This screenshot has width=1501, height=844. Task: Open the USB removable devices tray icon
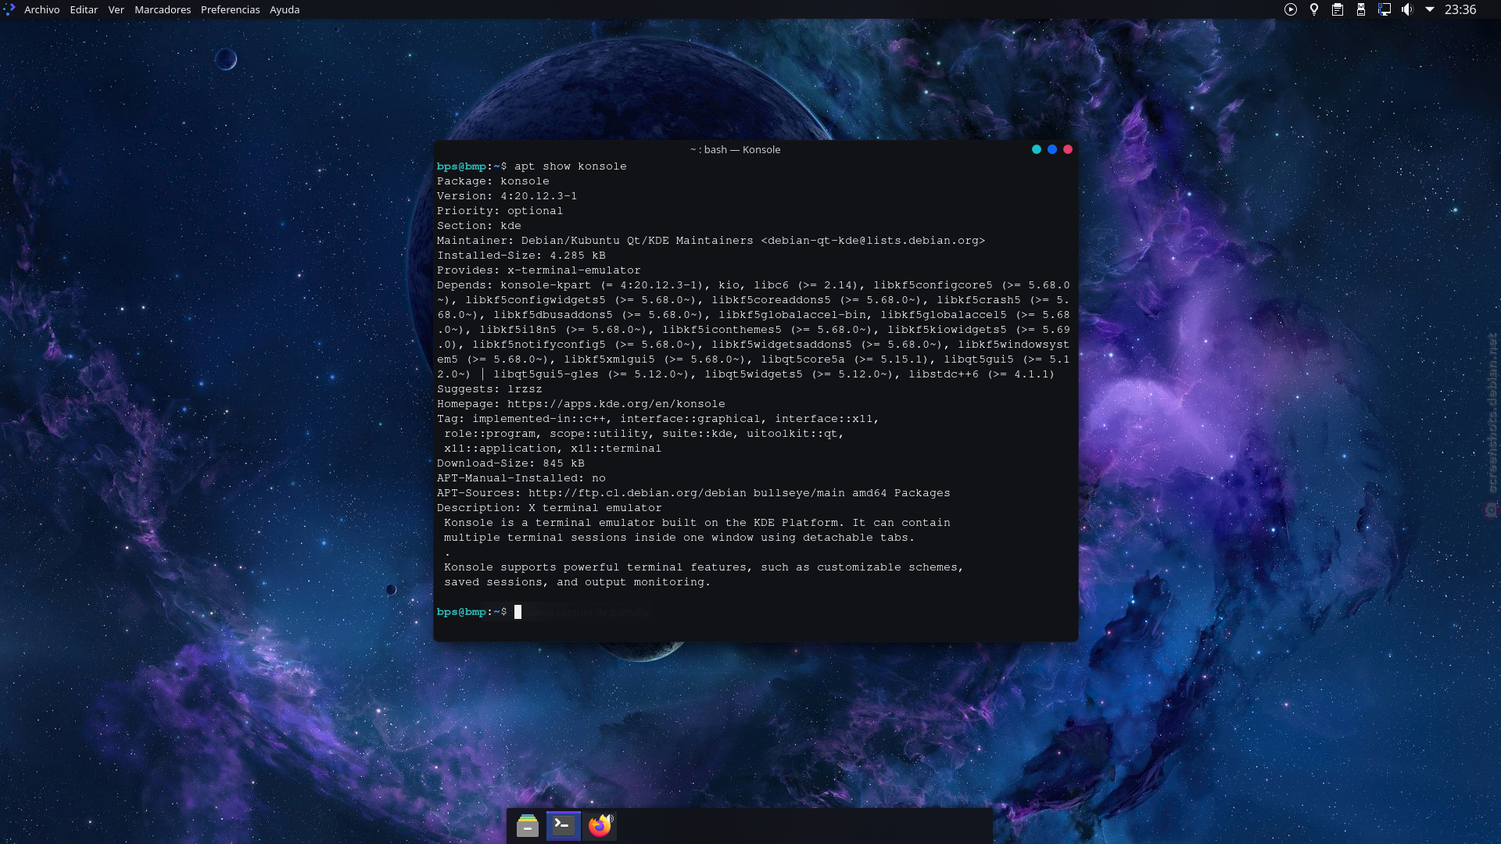tap(1361, 9)
